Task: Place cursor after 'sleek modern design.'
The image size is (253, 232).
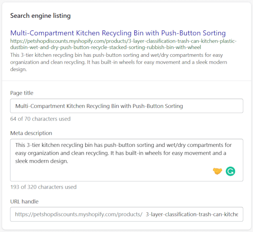Action: pyautogui.click(x=68, y=161)
